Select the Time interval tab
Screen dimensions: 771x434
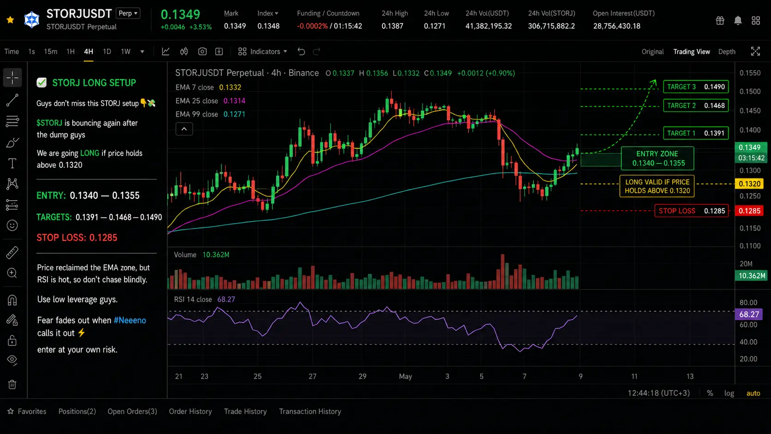(12, 52)
